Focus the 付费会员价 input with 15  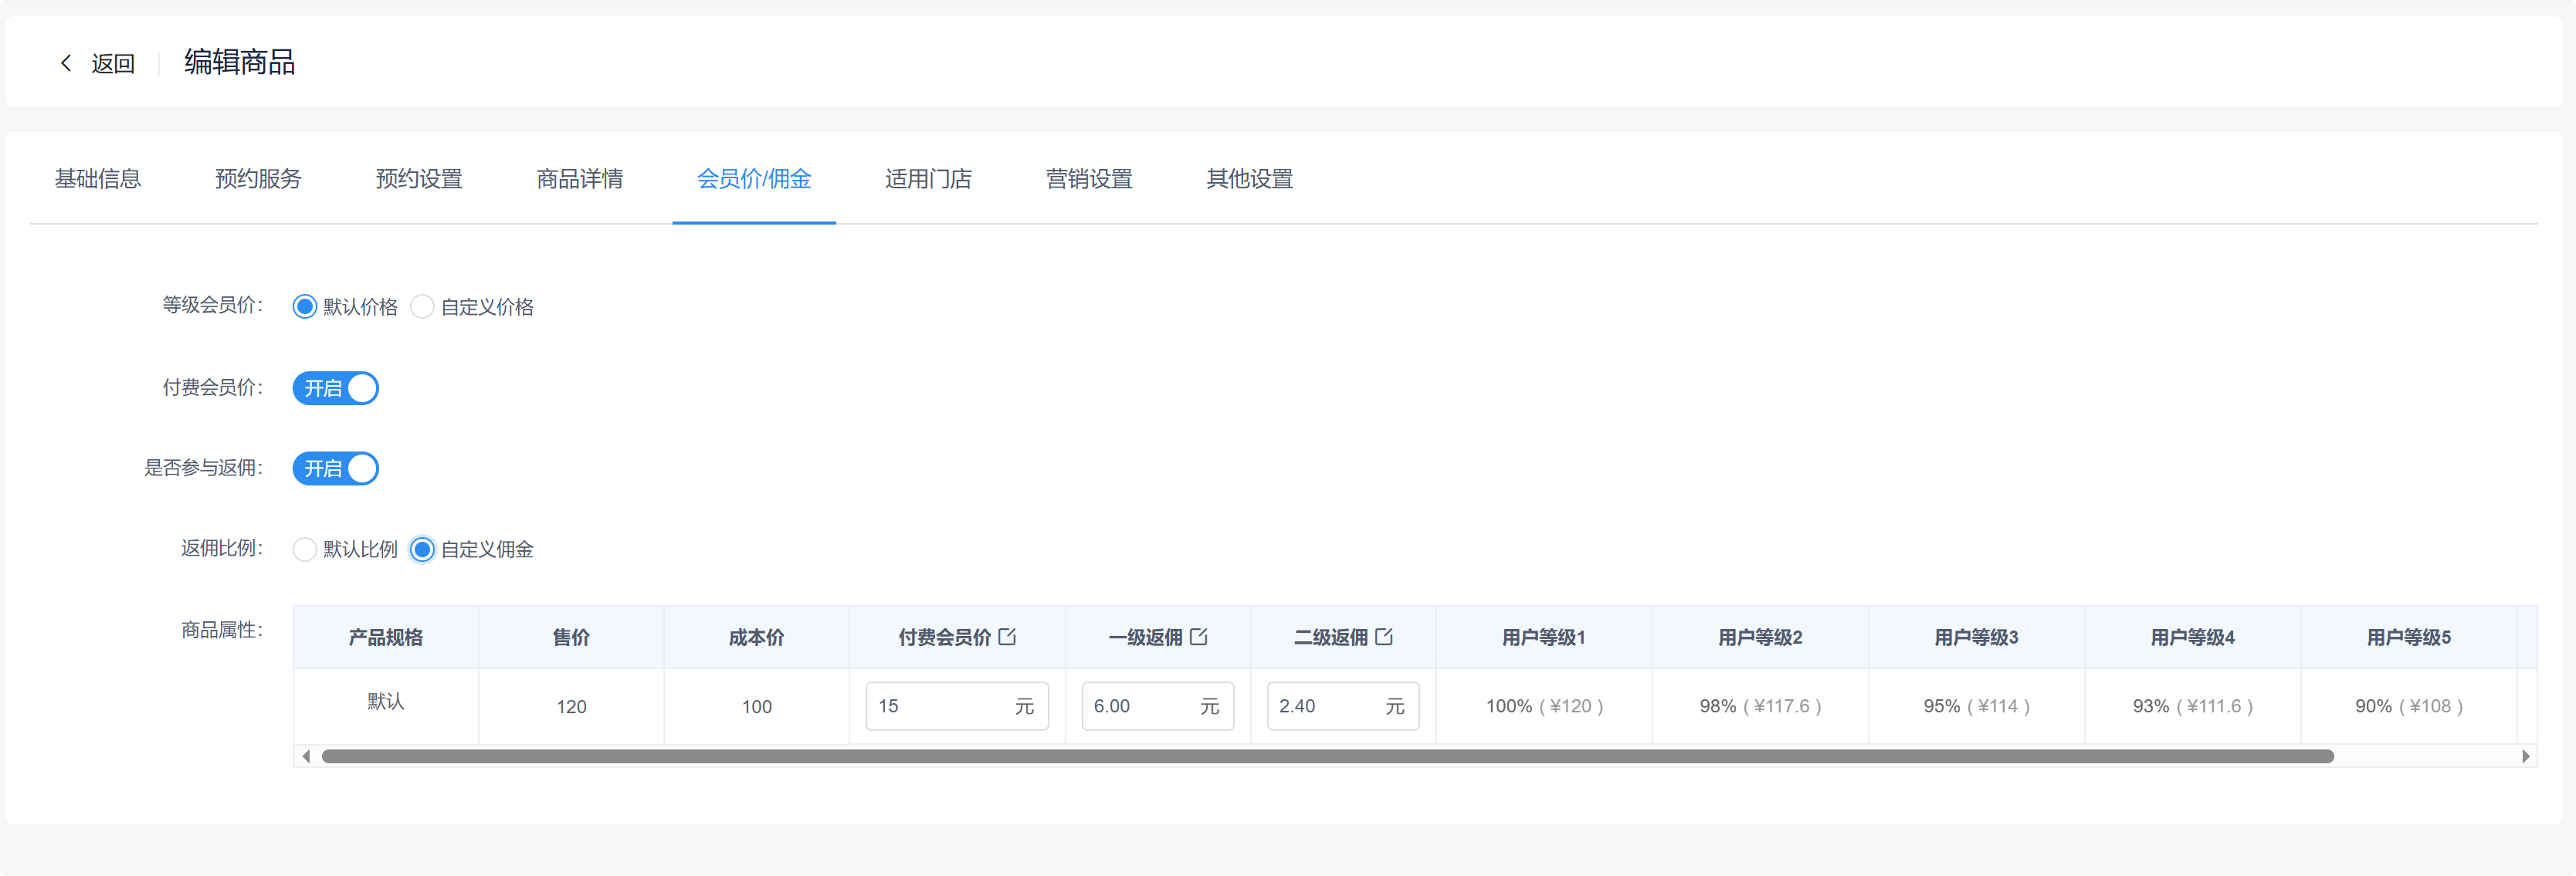pyautogui.click(x=938, y=706)
